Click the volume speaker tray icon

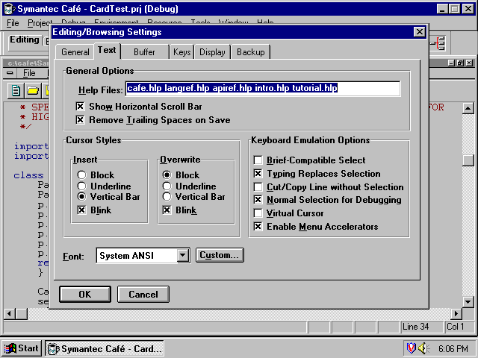[x=423, y=348]
